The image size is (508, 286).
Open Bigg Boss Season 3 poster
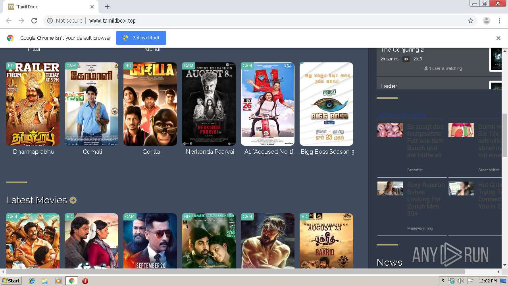[326, 104]
